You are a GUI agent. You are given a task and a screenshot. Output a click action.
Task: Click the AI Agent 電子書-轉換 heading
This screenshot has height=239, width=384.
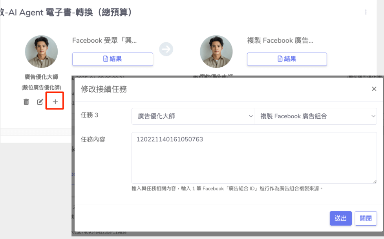click(67, 13)
